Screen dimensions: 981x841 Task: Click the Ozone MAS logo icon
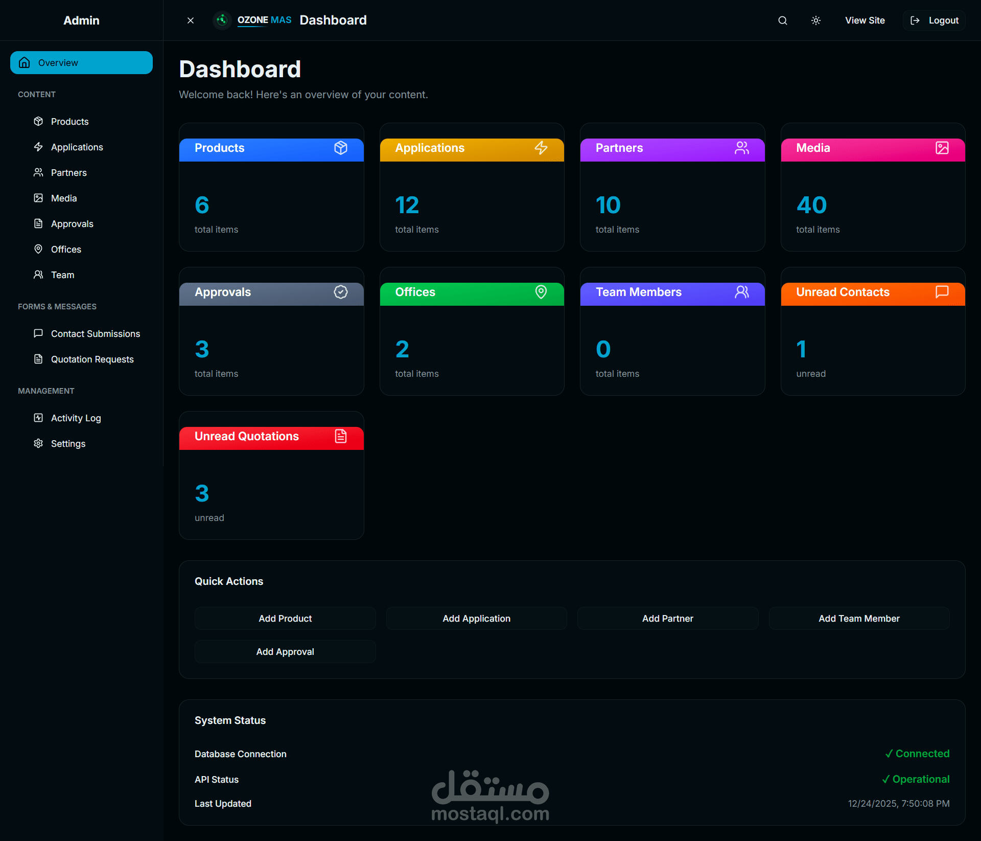[x=222, y=20]
